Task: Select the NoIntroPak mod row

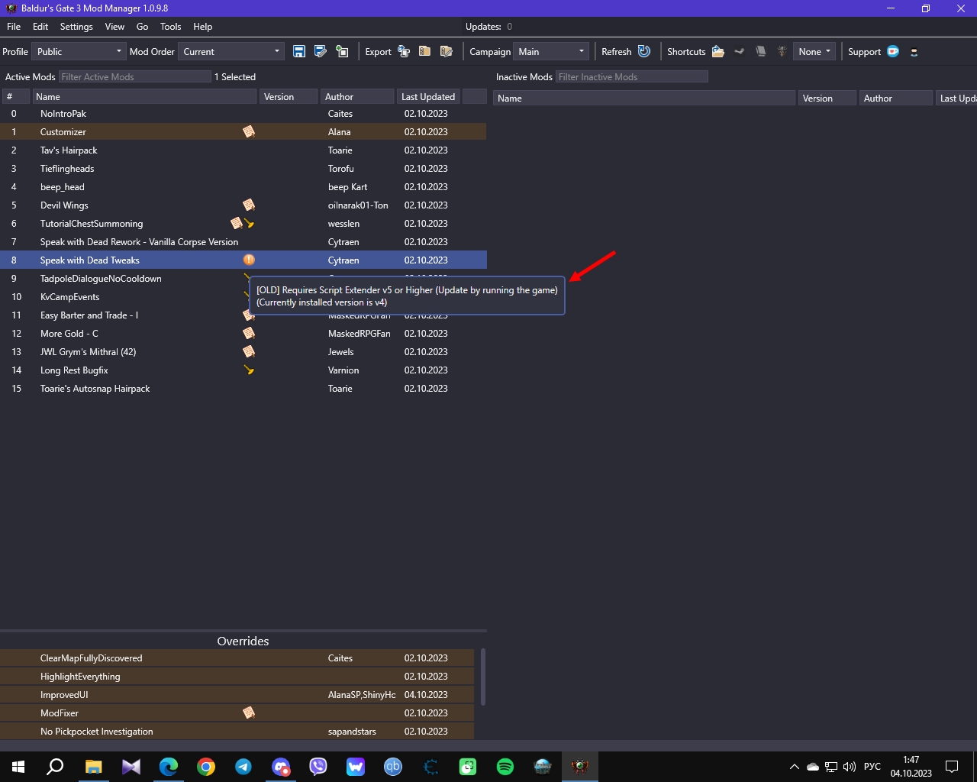Action: pyautogui.click(x=243, y=113)
